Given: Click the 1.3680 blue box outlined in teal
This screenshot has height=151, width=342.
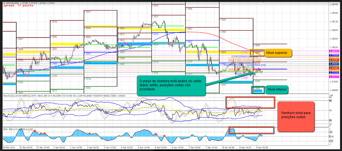Looking at the screenshot, I should pos(258,89).
